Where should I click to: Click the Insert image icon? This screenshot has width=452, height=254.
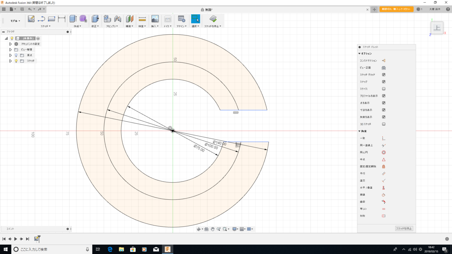coord(155,19)
